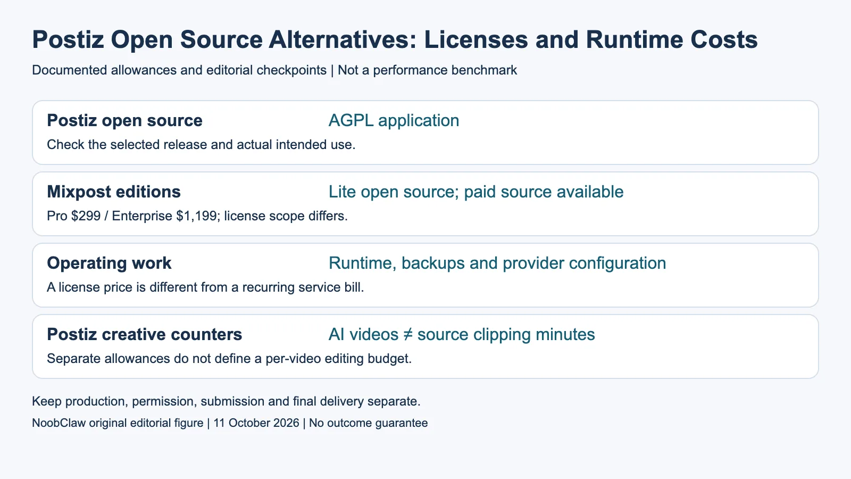The width and height of the screenshot is (851, 479).
Task: Click the 'Mixpost editions' heading
Action: click(x=114, y=192)
